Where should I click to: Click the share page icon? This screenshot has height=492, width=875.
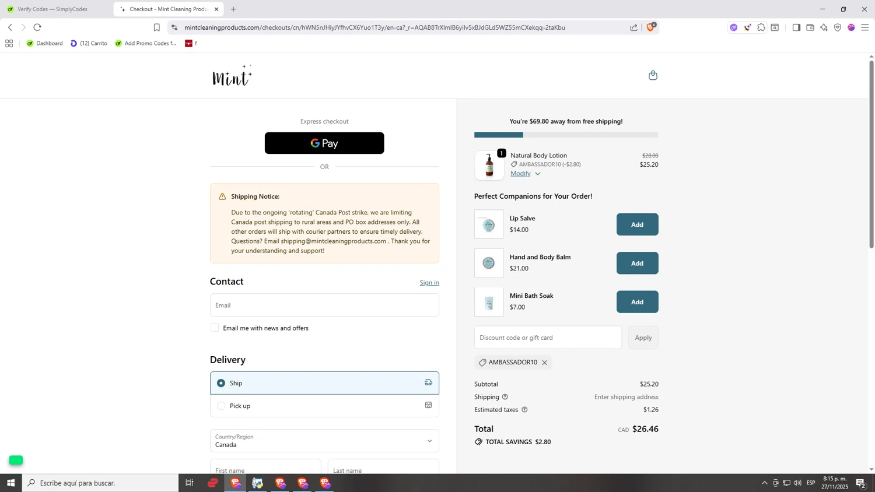633,27
